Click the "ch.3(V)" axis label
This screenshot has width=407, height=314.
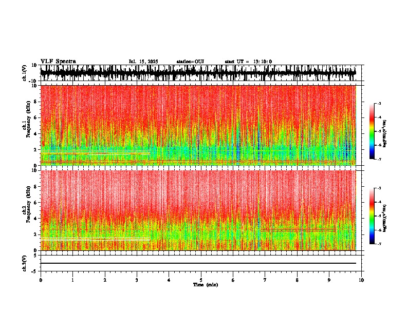point(25,263)
